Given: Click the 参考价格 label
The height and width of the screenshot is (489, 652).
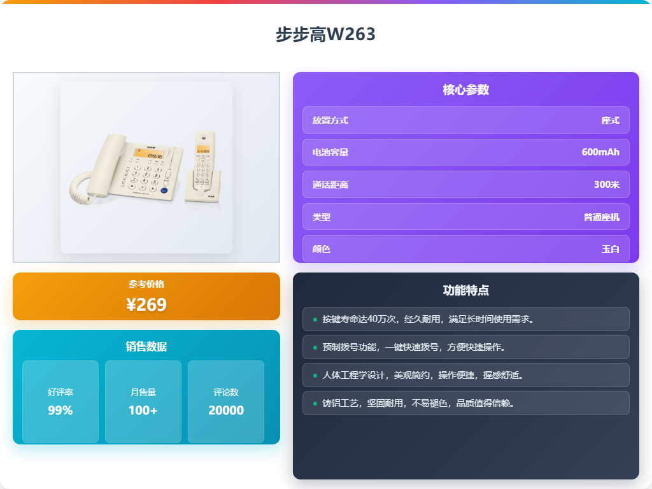Looking at the screenshot, I should pos(146,284).
